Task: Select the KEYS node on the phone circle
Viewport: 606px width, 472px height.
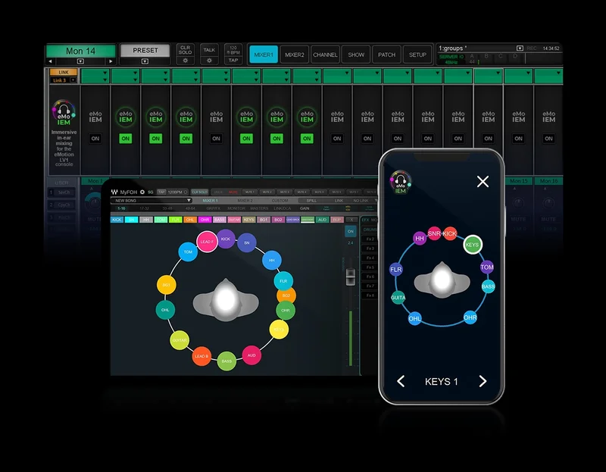Action: pos(472,245)
